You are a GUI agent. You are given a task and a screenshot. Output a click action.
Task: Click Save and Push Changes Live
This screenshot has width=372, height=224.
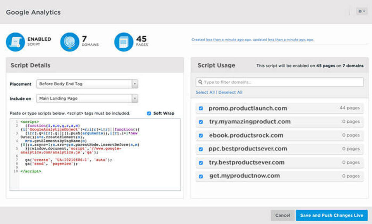(x=332, y=215)
